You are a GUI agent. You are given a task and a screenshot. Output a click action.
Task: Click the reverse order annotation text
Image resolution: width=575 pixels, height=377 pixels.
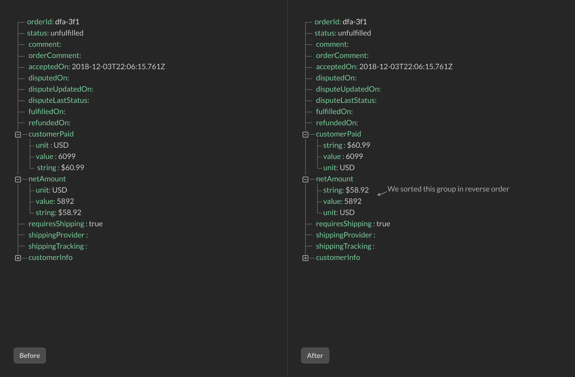click(x=448, y=189)
